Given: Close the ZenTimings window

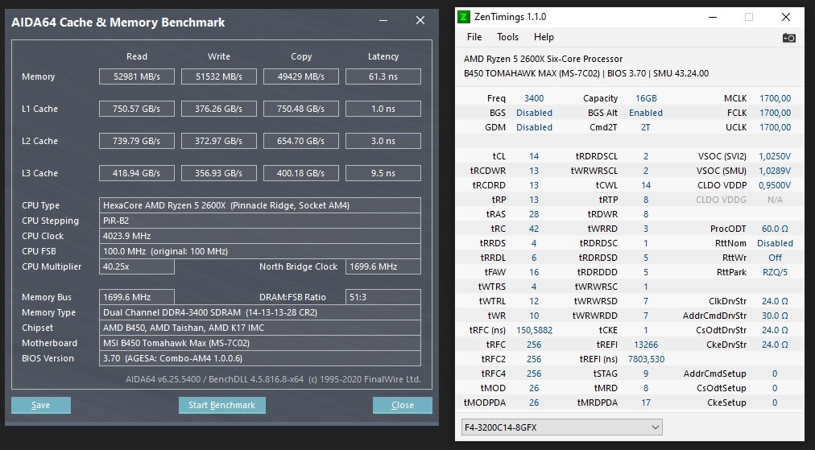Looking at the screenshot, I should (786, 17).
